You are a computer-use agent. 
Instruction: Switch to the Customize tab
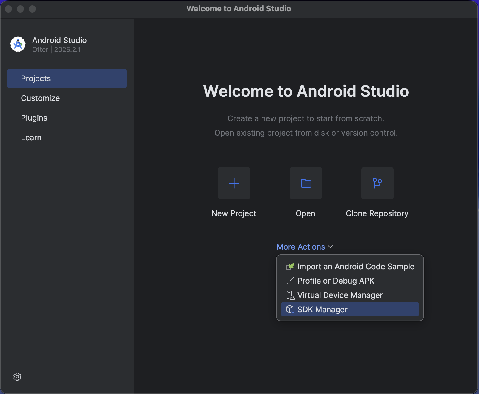(x=67, y=98)
